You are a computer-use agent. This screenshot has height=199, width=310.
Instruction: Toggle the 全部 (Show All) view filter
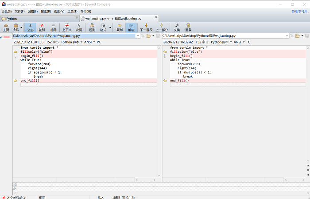[30, 27]
